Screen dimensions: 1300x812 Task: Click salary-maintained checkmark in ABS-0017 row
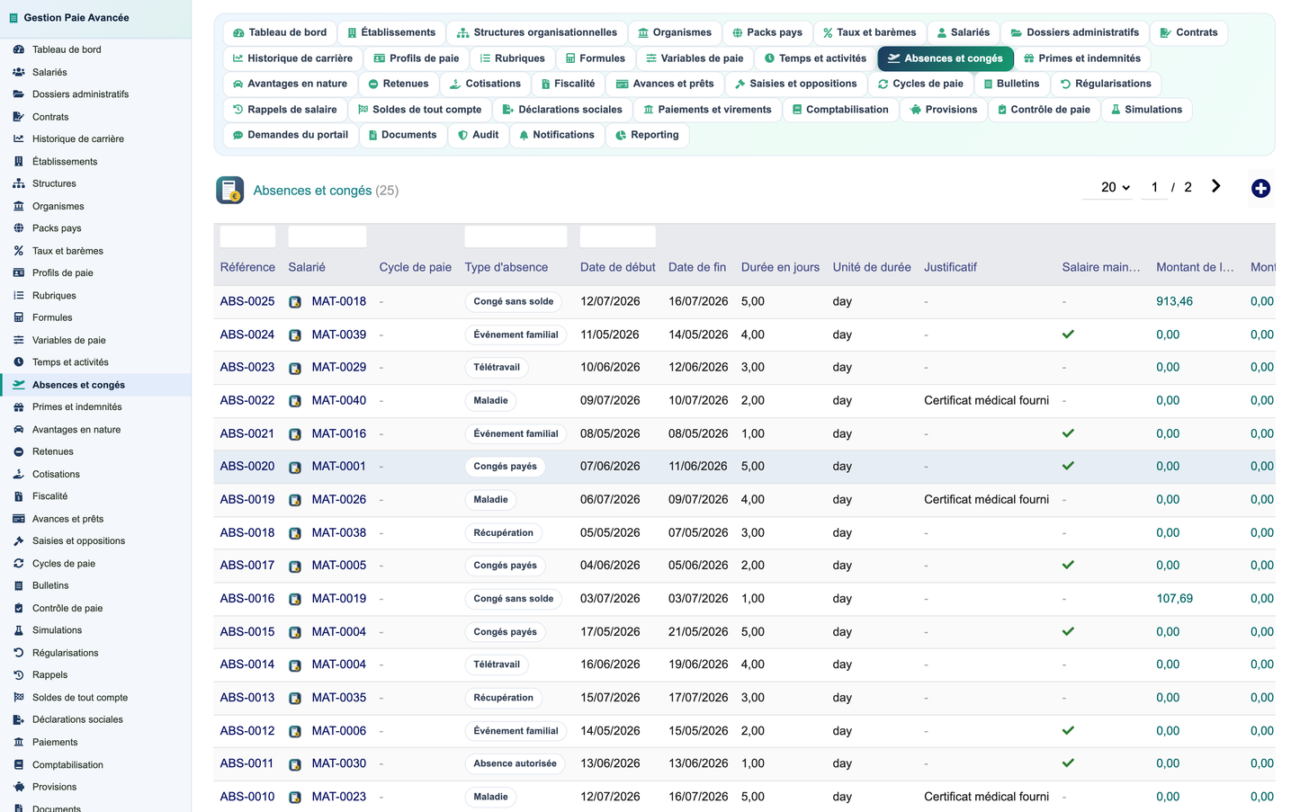[x=1068, y=566]
